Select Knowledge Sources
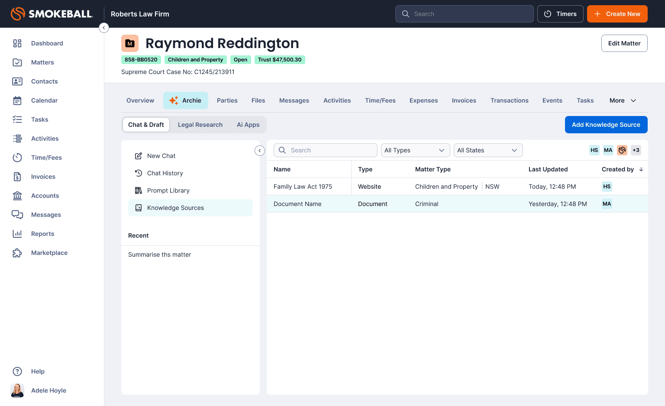665x406 pixels. (190, 208)
